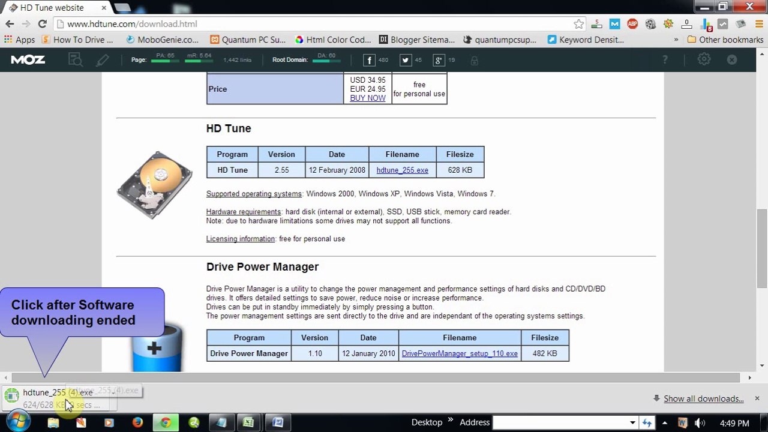Click the 12 February 2008 date cell
768x432 pixels.
(x=337, y=170)
